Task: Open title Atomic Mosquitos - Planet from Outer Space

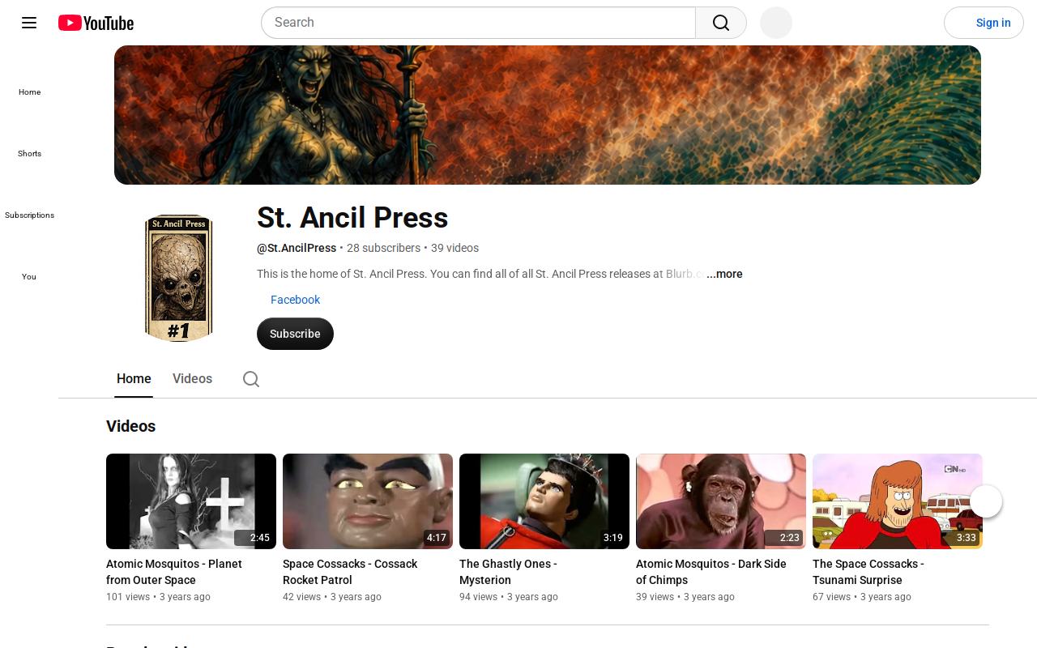Action: 174,572
